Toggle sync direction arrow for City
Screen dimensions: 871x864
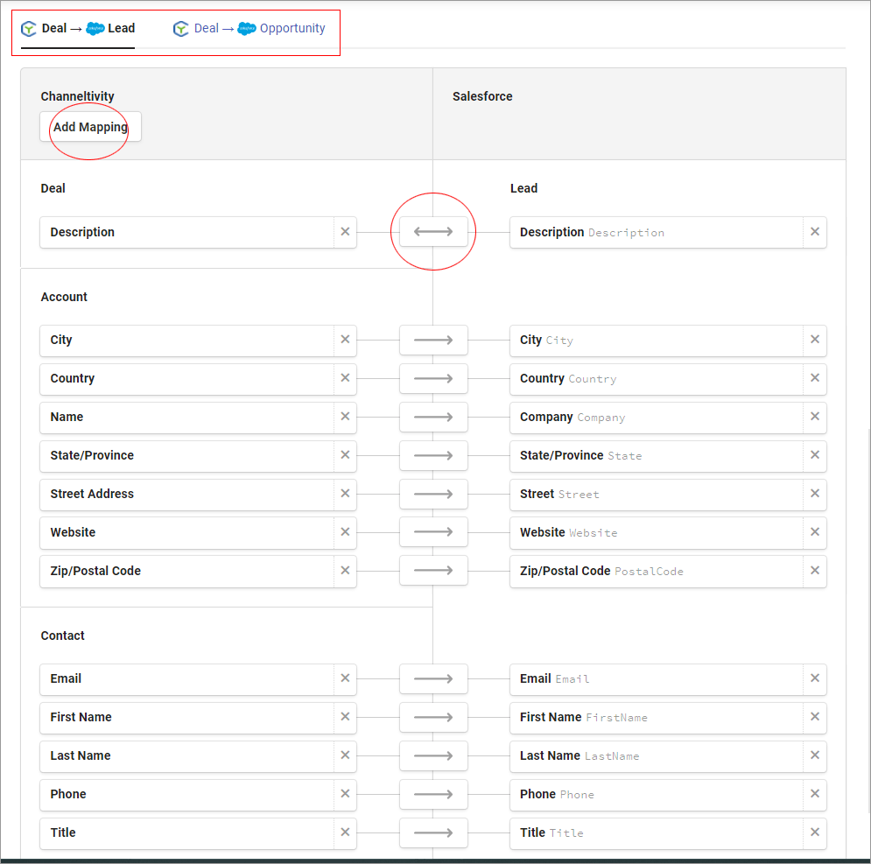pyautogui.click(x=433, y=340)
